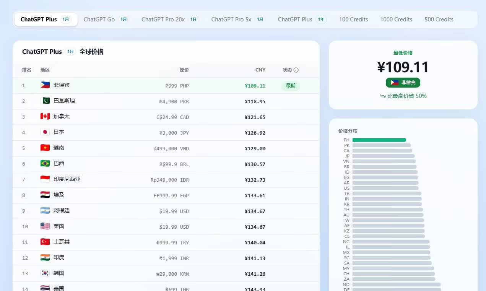Click the Brazil flag icon

coord(45,163)
